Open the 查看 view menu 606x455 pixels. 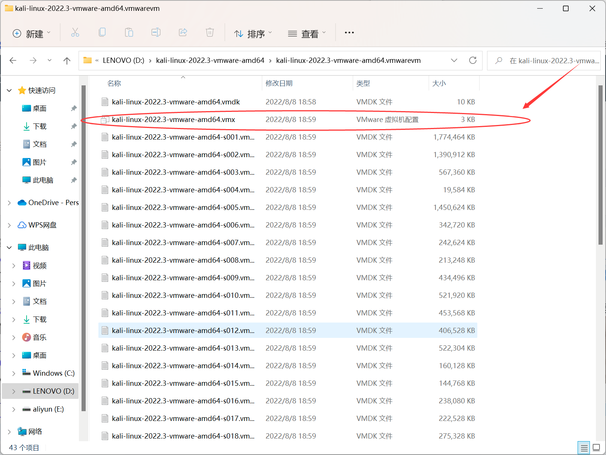(307, 34)
